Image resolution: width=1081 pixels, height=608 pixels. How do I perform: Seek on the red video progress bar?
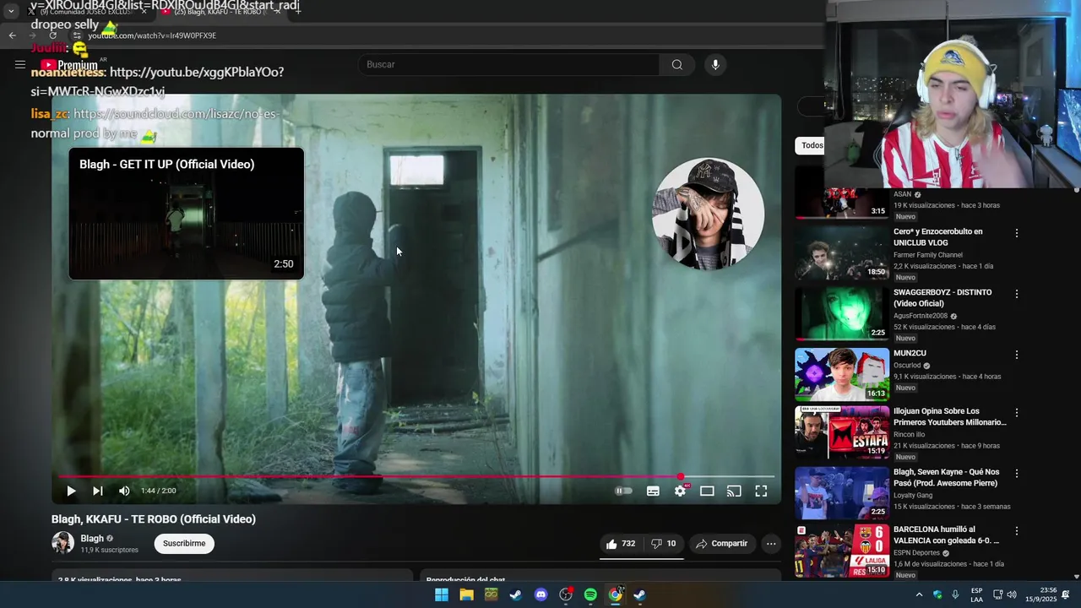[416, 476]
